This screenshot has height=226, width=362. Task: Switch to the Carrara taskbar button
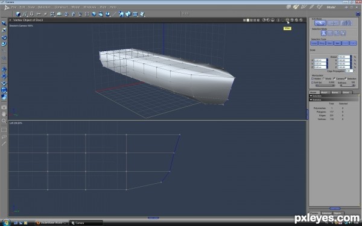pyautogui.click(x=86, y=223)
